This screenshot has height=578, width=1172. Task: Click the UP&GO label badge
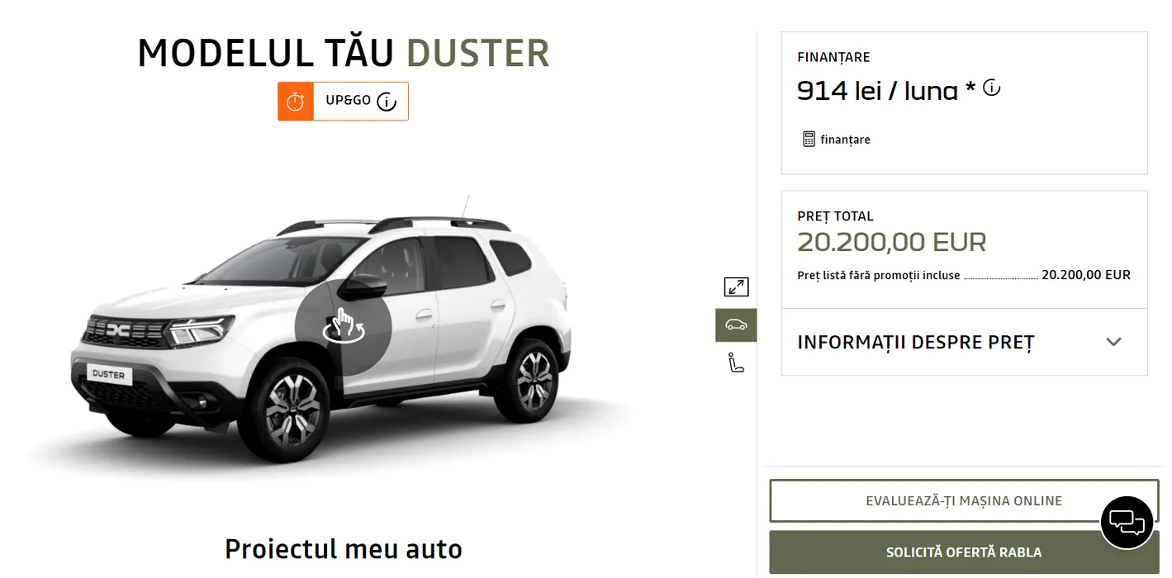343,102
